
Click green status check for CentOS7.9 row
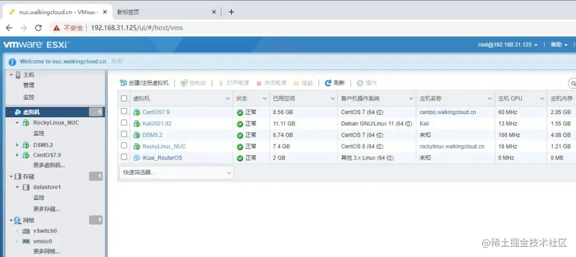[x=240, y=113]
